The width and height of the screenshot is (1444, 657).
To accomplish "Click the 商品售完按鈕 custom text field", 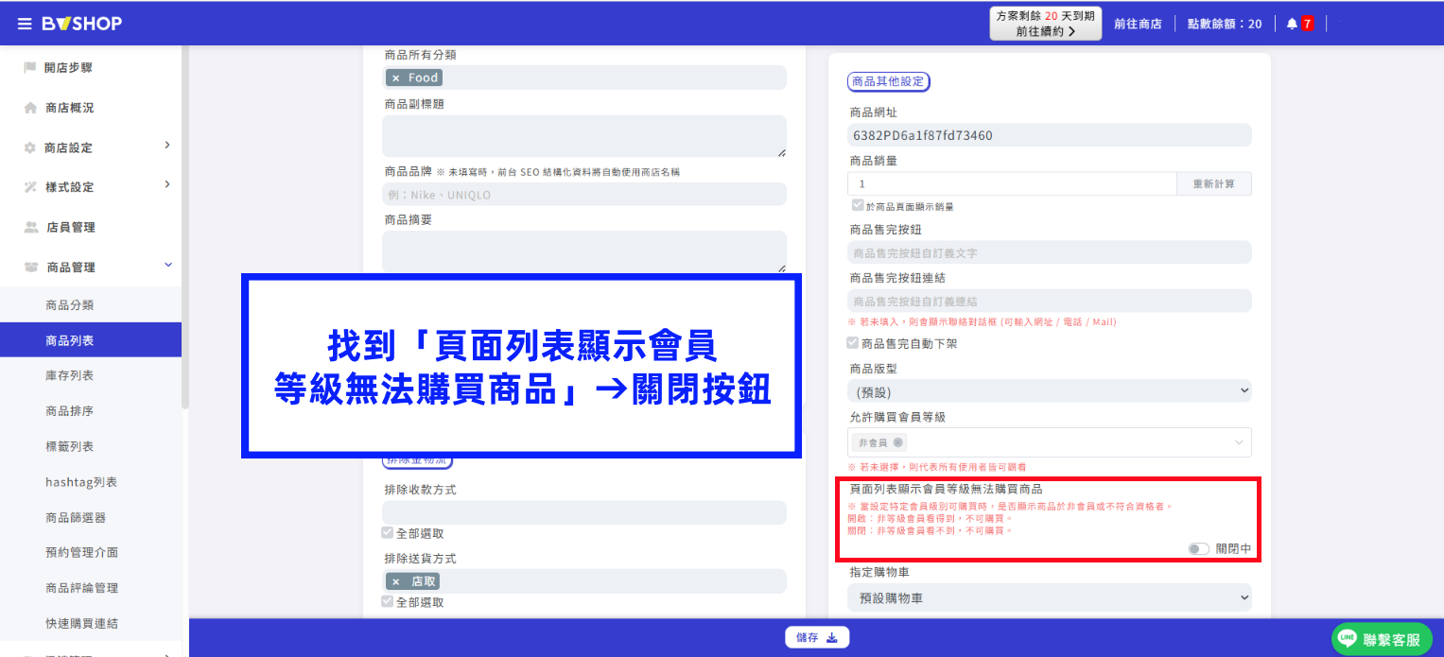I will tap(1050, 252).
